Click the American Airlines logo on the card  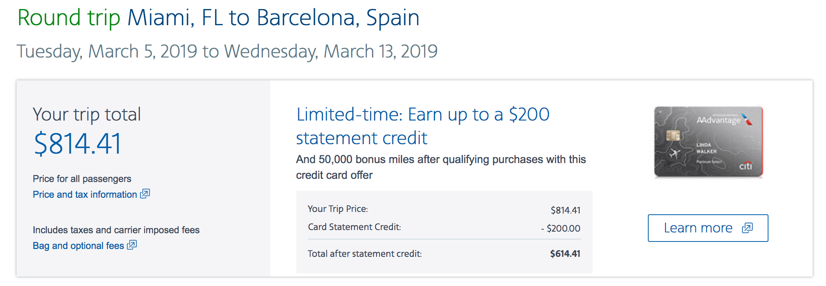click(747, 119)
